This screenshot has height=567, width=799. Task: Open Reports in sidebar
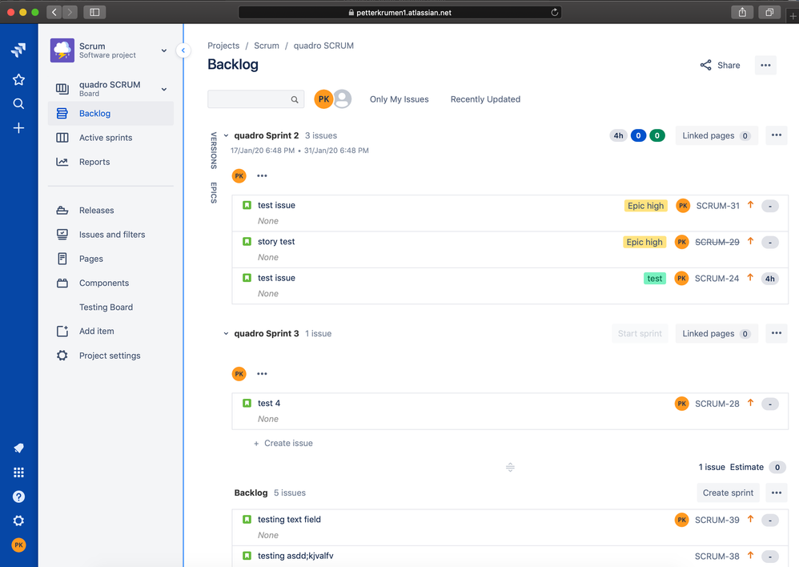(110, 162)
